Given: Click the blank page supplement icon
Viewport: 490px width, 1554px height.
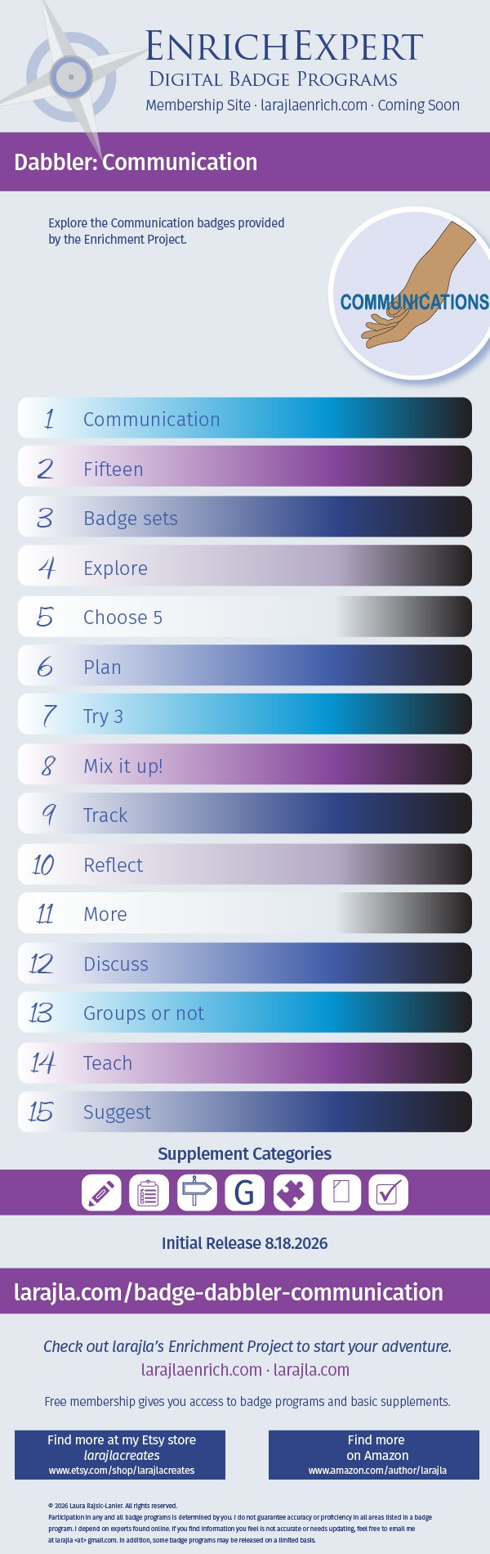Looking at the screenshot, I should click(341, 1192).
